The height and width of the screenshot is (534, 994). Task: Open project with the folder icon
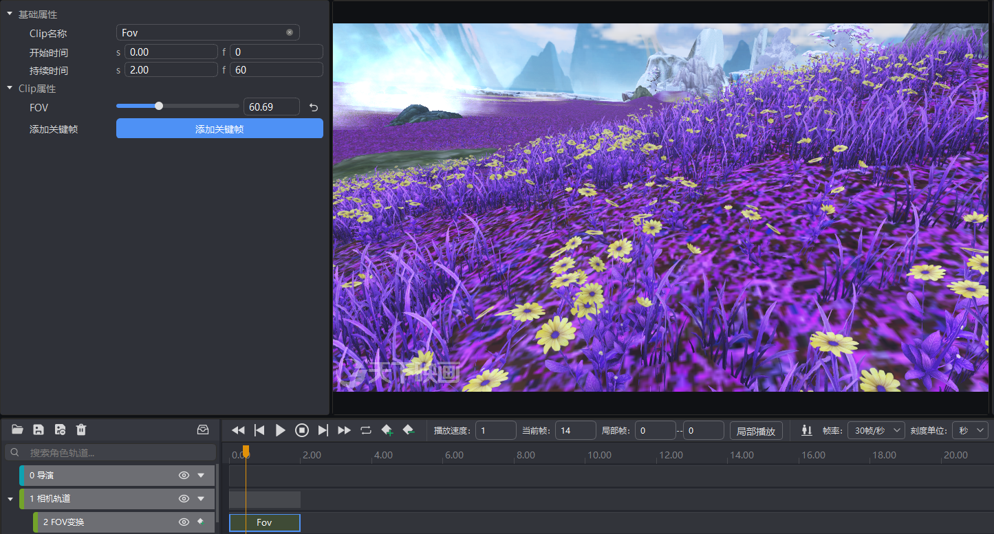tap(17, 430)
